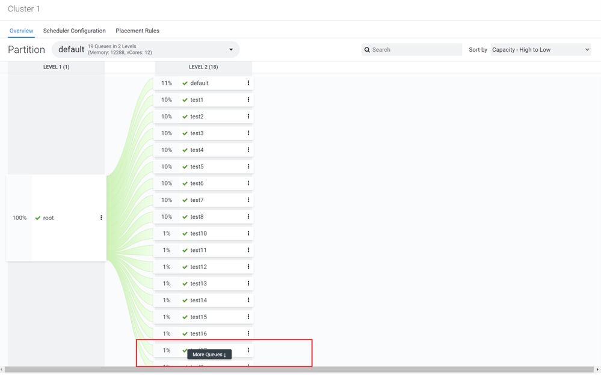
Task: Click green check status of test12 queue
Action: point(185,267)
